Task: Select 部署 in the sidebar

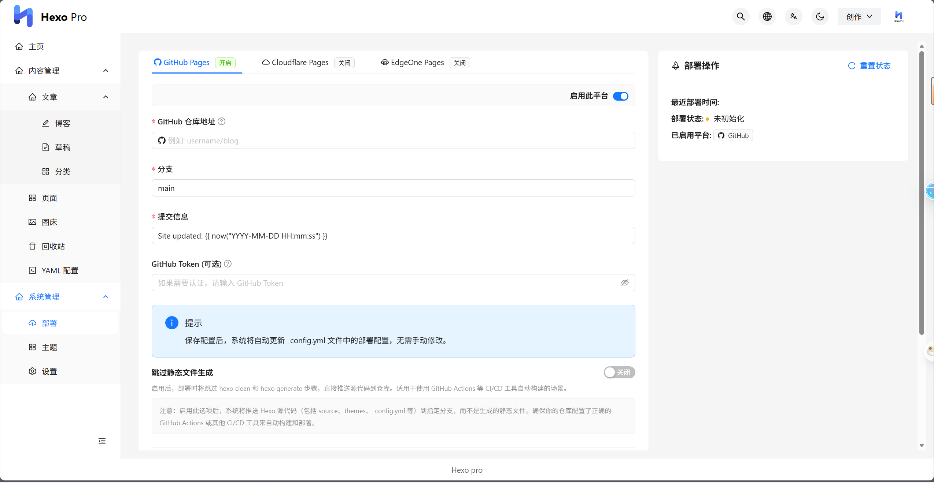Action: pyautogui.click(x=61, y=323)
